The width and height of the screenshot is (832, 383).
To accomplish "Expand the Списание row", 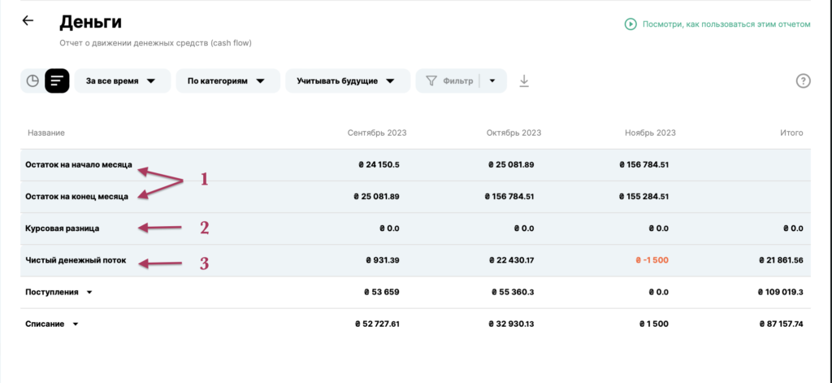I will click(76, 324).
